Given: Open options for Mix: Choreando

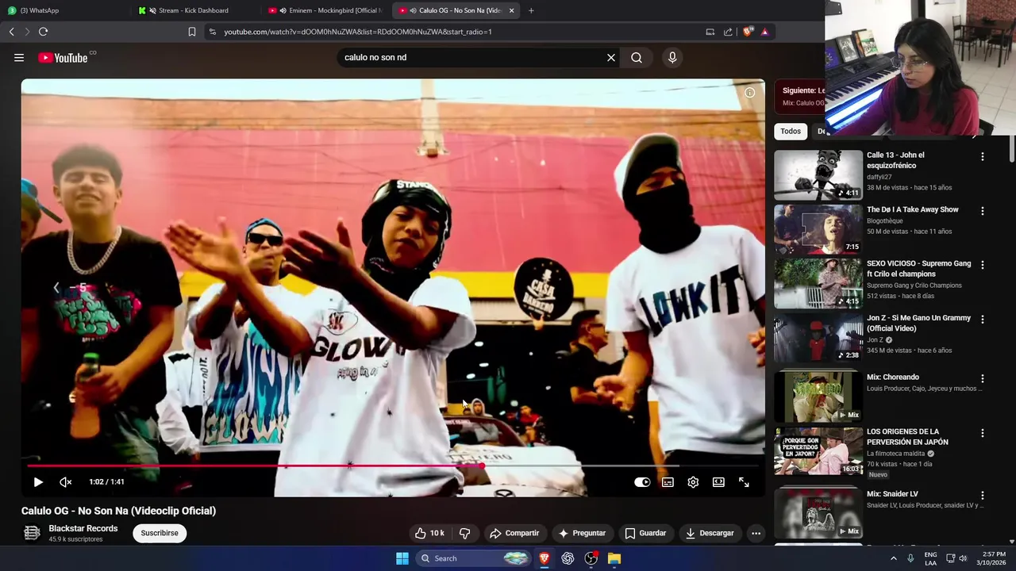Looking at the screenshot, I should pos(983,379).
